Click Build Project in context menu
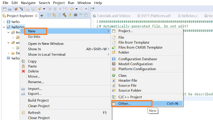213x120 pixels. (38, 100)
